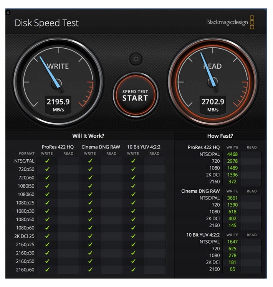Click 10 Bit YUV write checkmark for 1080p30
The height and width of the screenshot is (287, 273).
(133, 211)
